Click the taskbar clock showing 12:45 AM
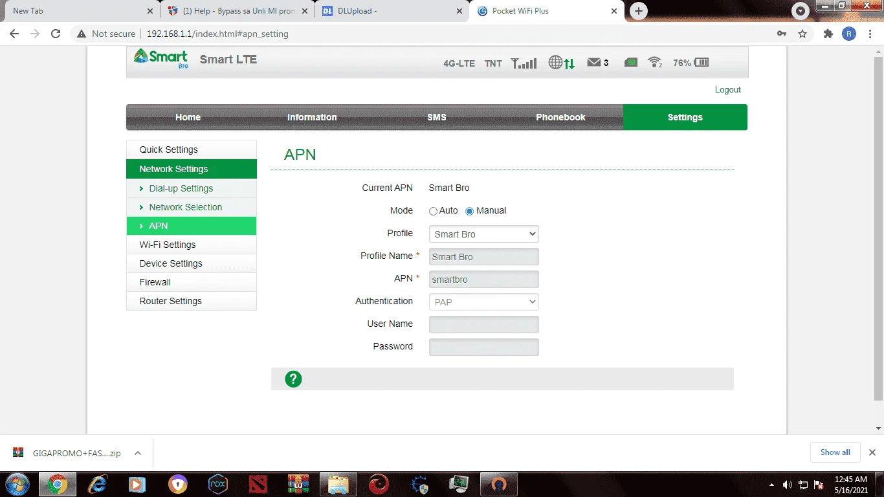 (x=850, y=485)
